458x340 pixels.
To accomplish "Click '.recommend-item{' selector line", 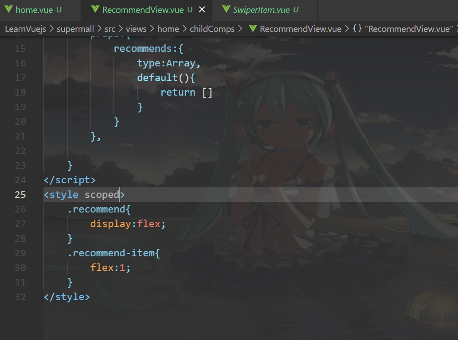I will point(114,253).
